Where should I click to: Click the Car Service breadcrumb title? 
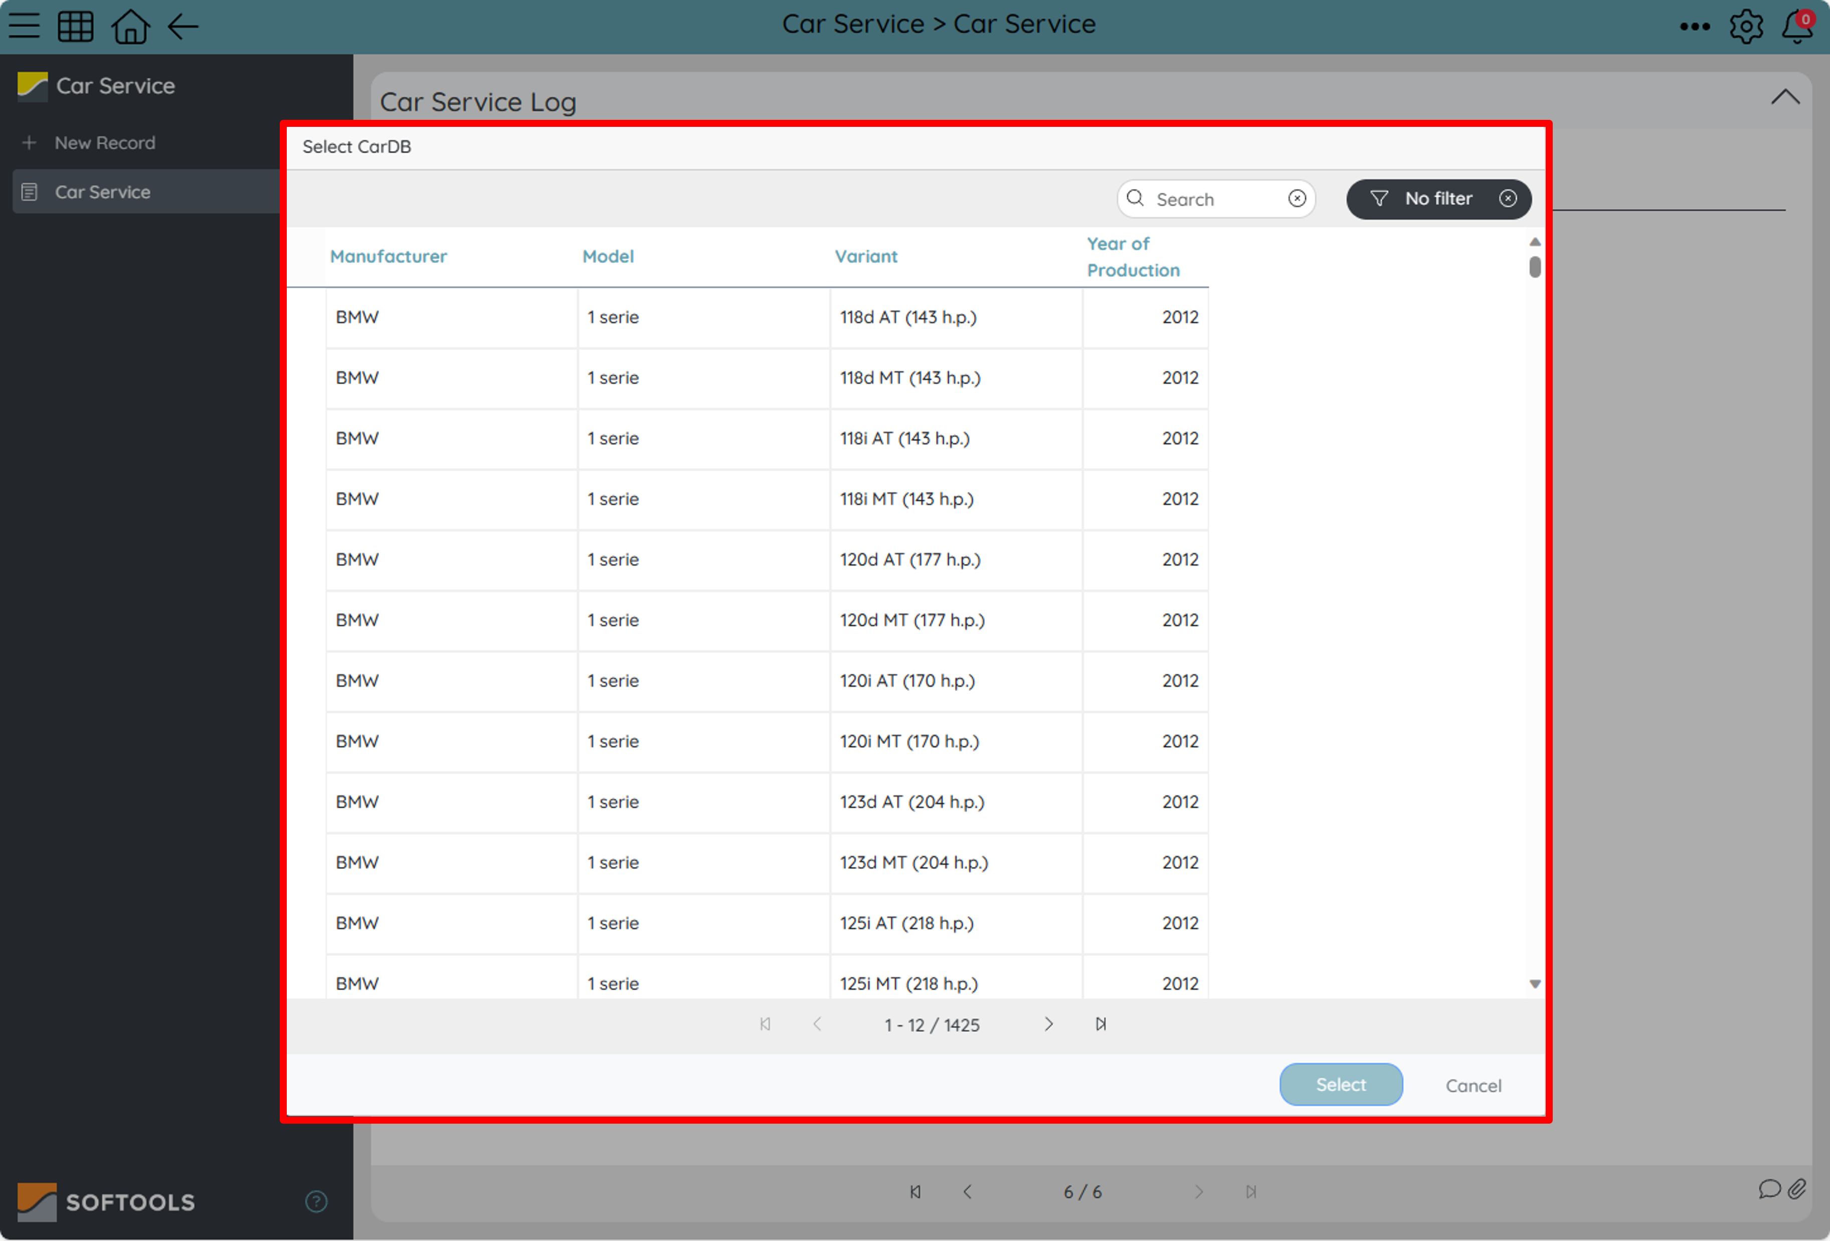939,25
